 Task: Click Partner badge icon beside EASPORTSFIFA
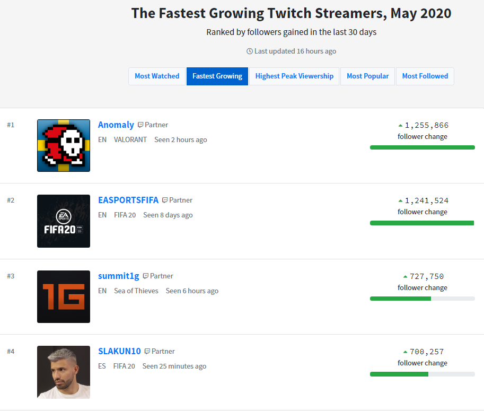[165, 200]
